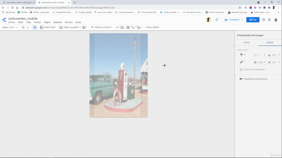Image resolution: width=282 pixels, height=158 pixels.
Task: Open the Google apps grid icon
Action: pos(269,20)
